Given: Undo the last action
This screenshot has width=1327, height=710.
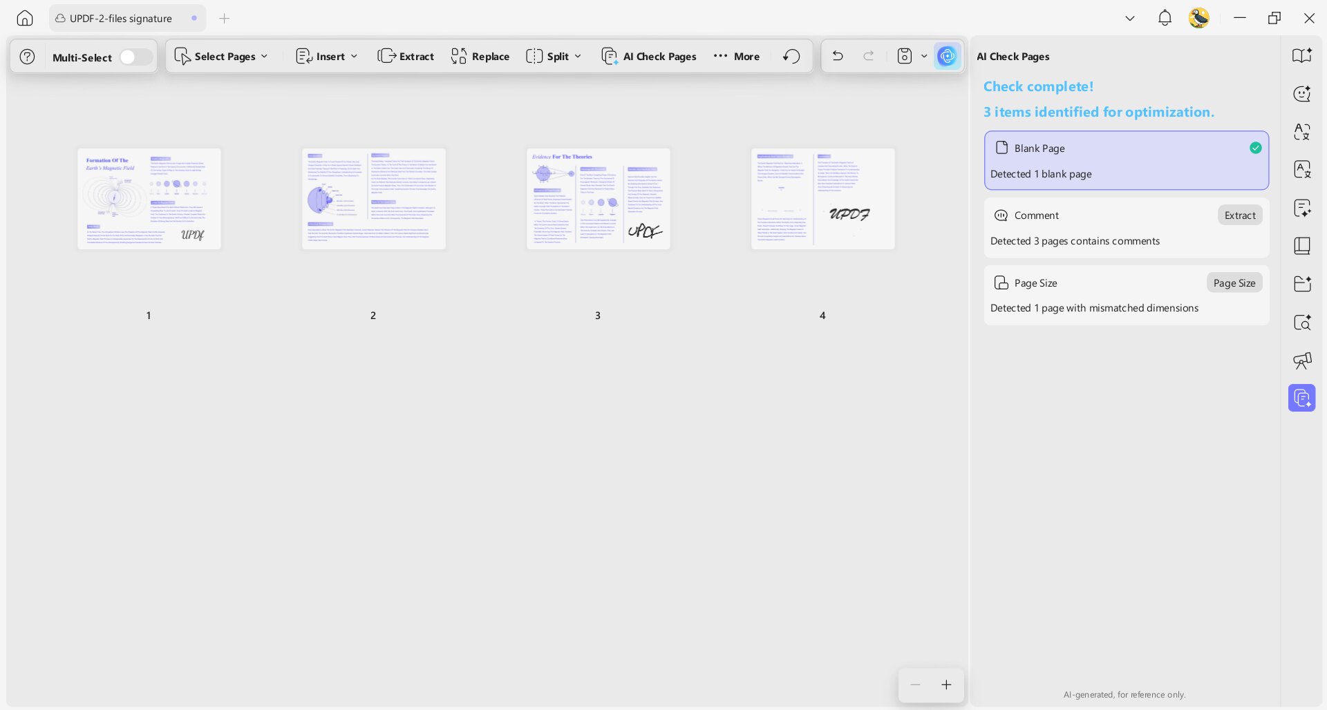Looking at the screenshot, I should pyautogui.click(x=838, y=56).
